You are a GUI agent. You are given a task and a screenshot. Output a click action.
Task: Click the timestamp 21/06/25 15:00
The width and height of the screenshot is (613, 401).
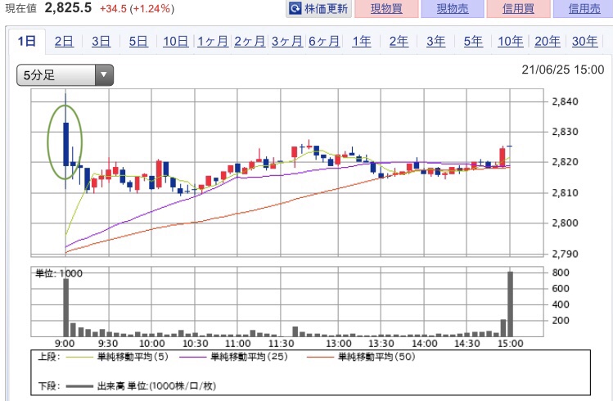[562, 70]
